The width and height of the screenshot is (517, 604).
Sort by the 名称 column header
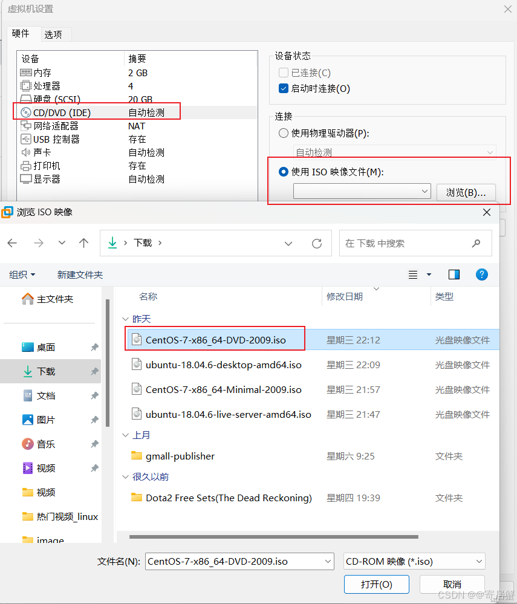(x=148, y=297)
